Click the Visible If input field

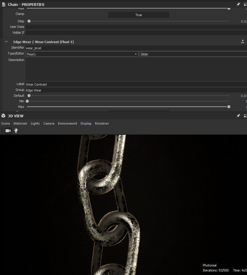136,33
